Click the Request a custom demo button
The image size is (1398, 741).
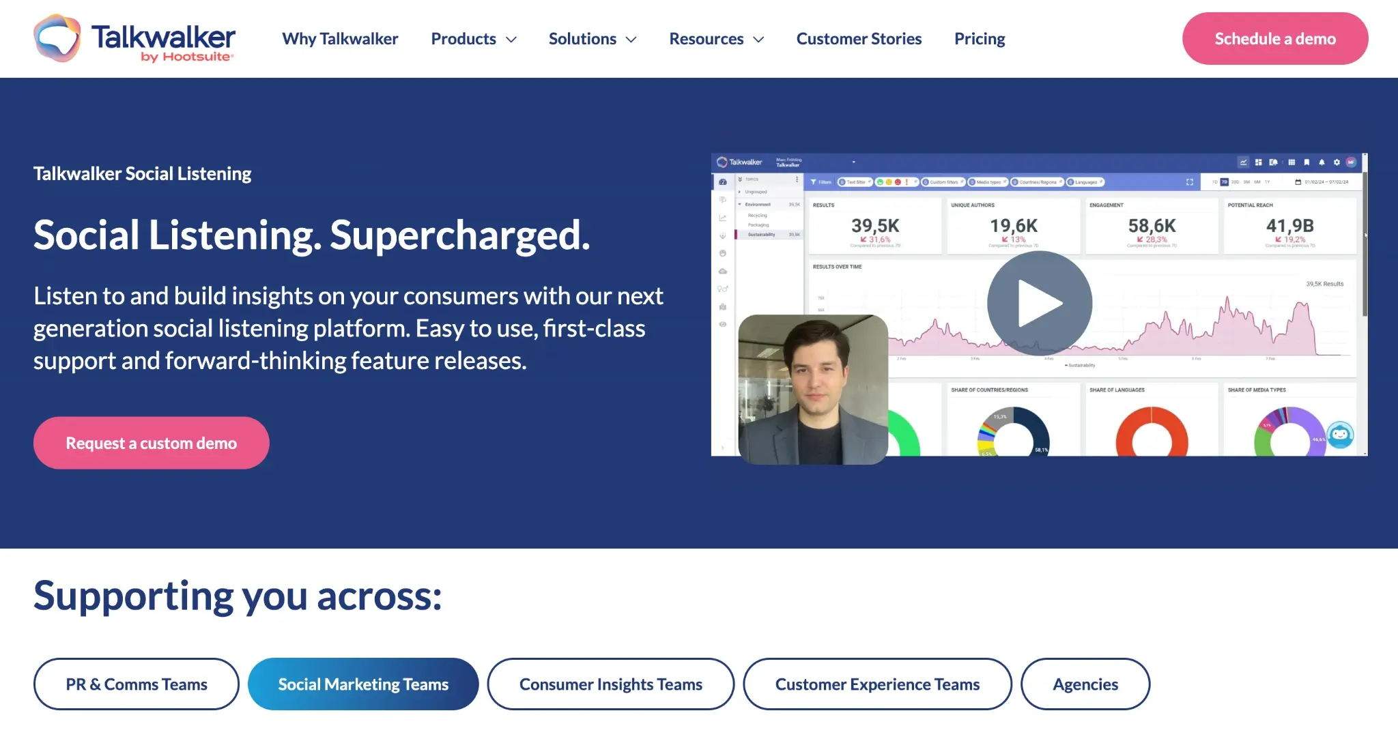(x=151, y=442)
